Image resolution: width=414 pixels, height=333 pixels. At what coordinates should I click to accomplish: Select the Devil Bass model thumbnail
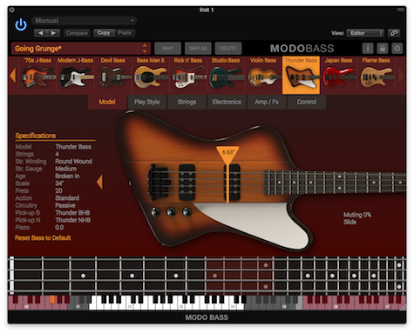113,77
